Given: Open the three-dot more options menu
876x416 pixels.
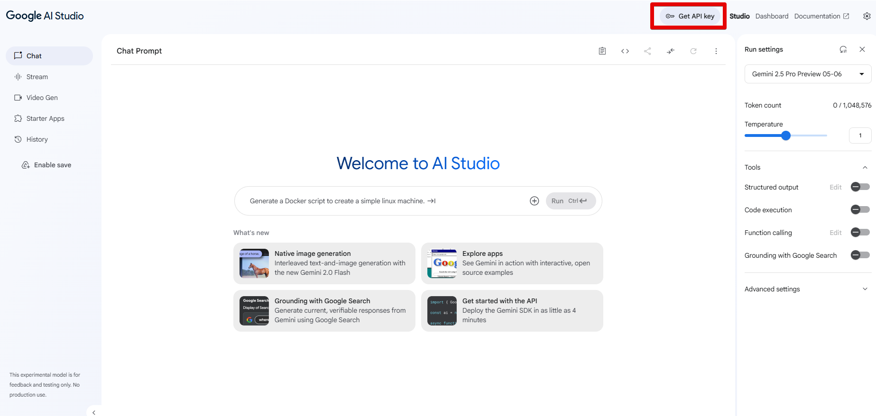Looking at the screenshot, I should tap(716, 51).
